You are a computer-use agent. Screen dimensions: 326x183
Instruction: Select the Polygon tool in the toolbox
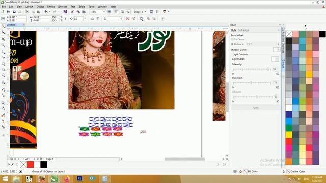3,75
